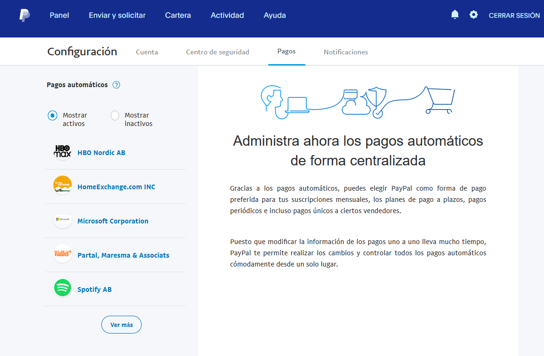
Task: Open the notifications bell icon
Action: (454, 15)
